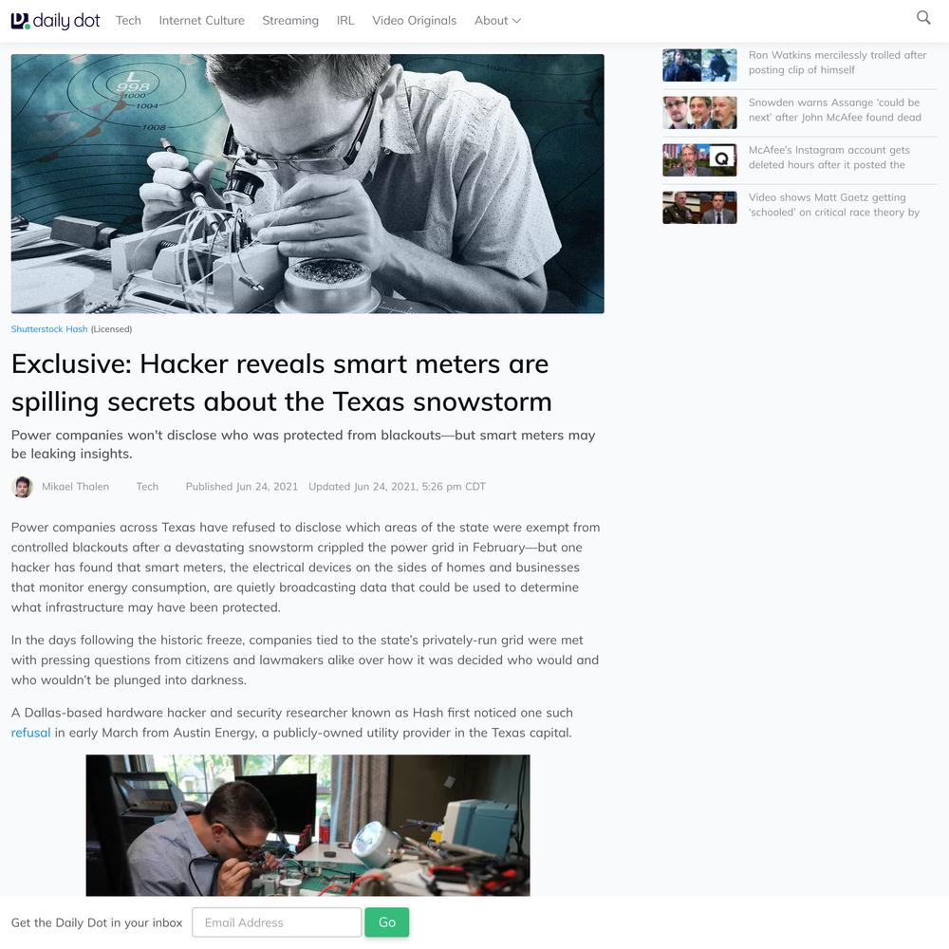This screenshot has height=949, width=949.
Task: Open the Tech navigation item
Action: pyautogui.click(x=128, y=21)
